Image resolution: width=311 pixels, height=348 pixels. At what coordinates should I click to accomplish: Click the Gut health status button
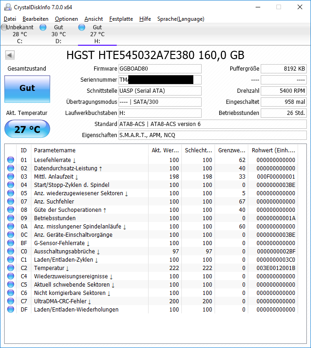click(27, 89)
